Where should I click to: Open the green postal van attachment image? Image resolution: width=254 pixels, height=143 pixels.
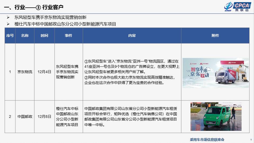(216, 117)
